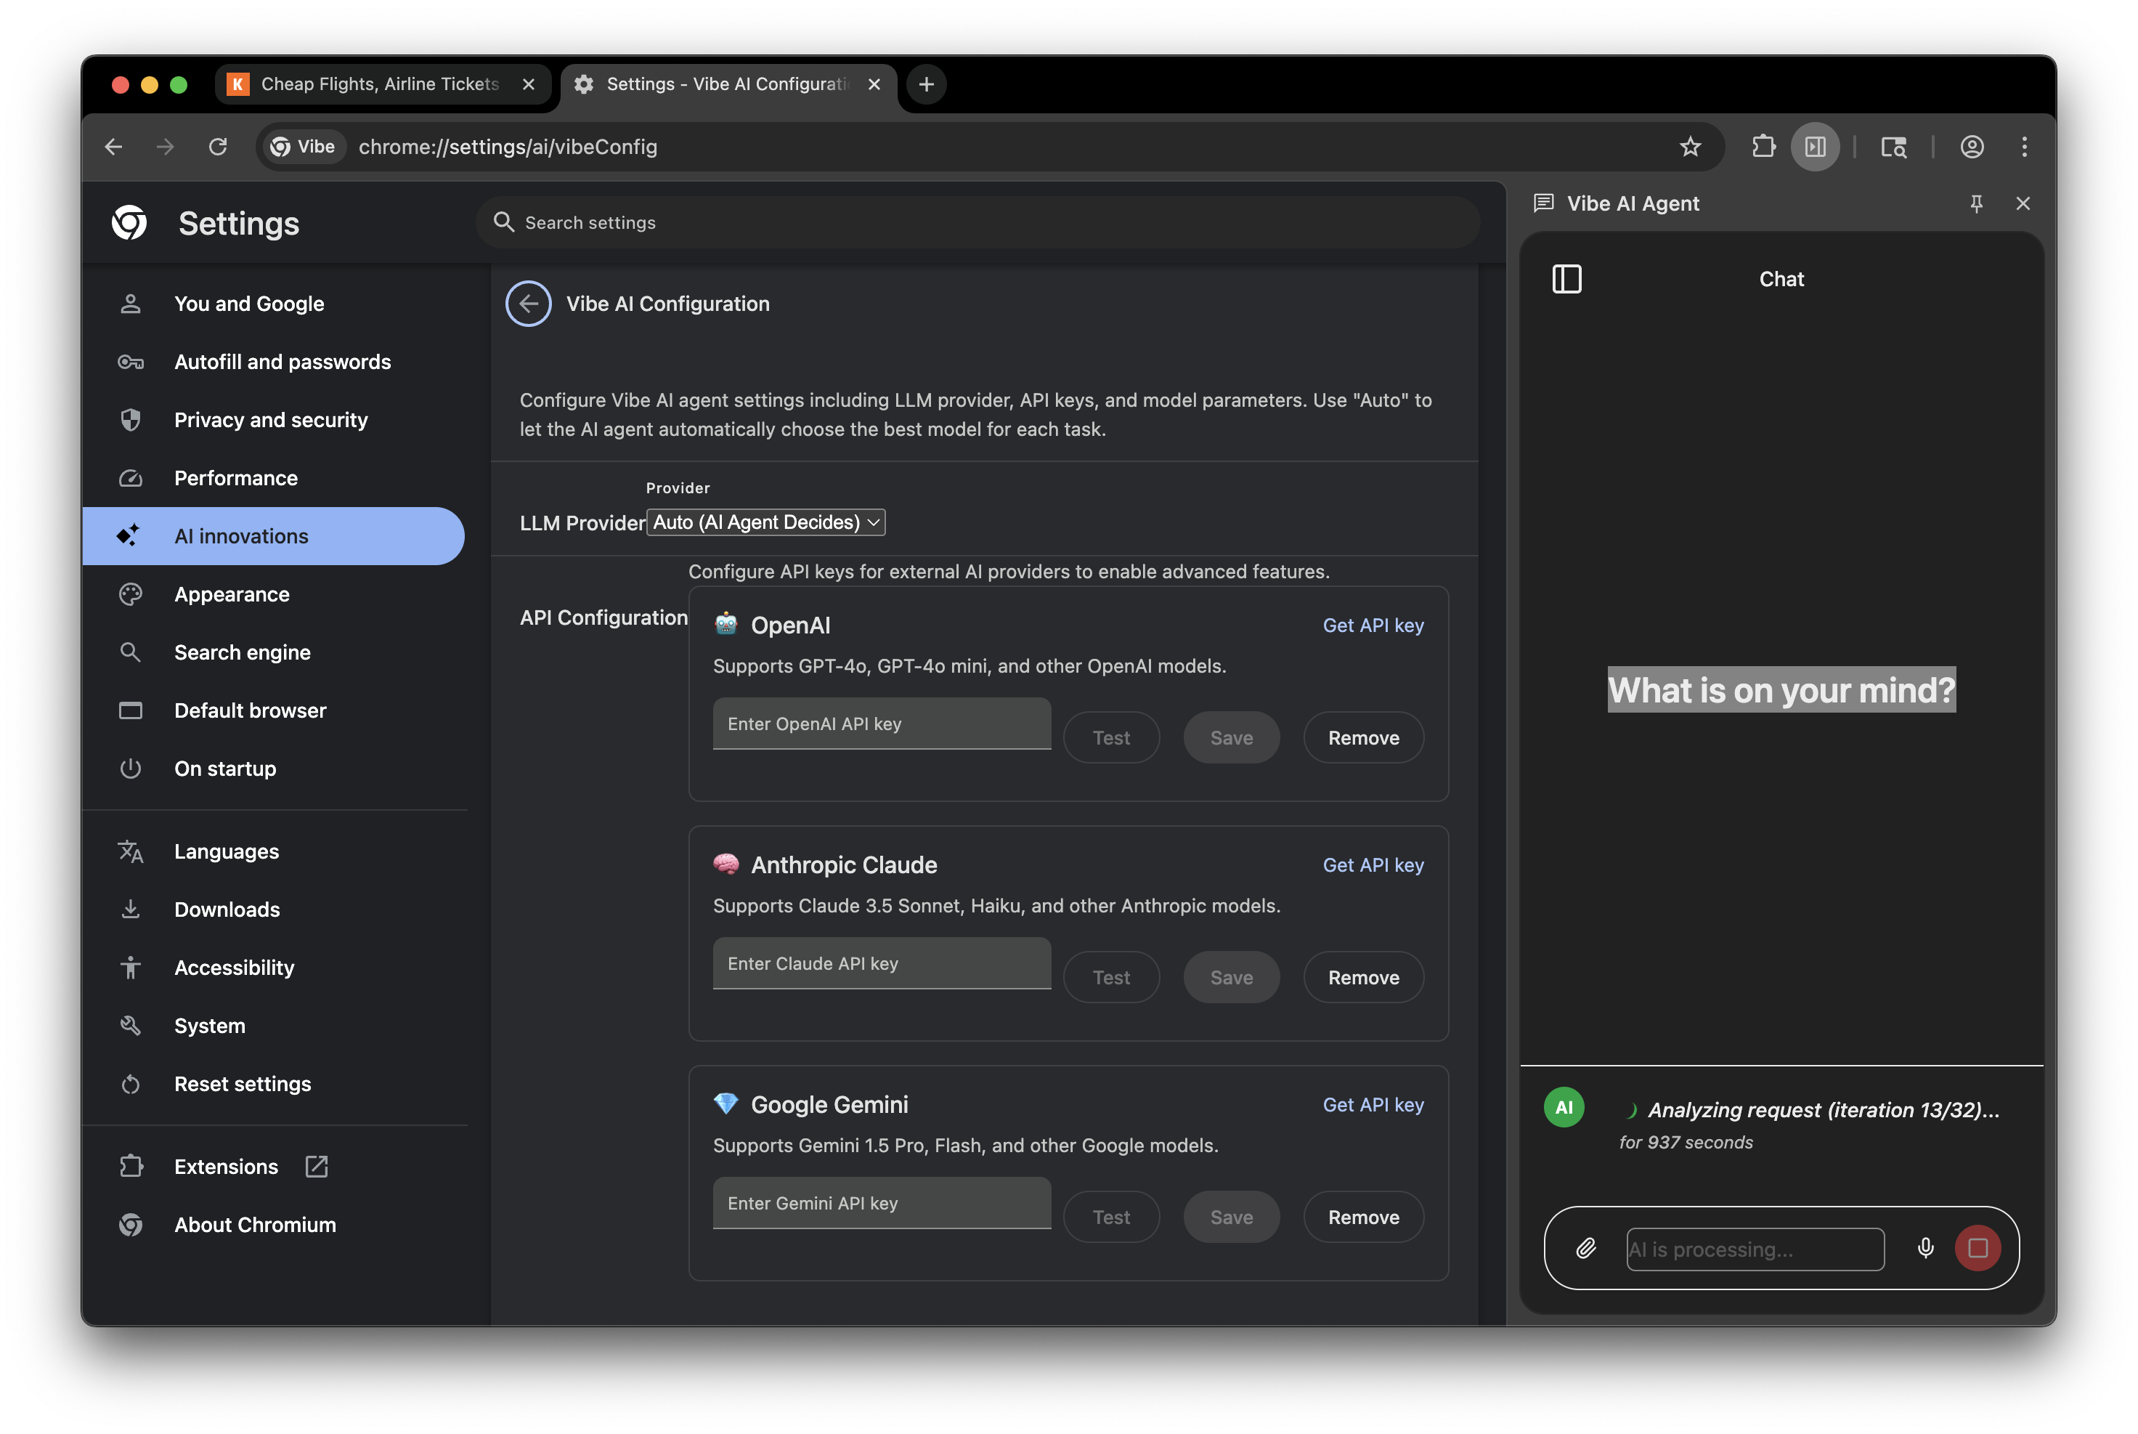Open the Chrome three-dot menu

2024,146
